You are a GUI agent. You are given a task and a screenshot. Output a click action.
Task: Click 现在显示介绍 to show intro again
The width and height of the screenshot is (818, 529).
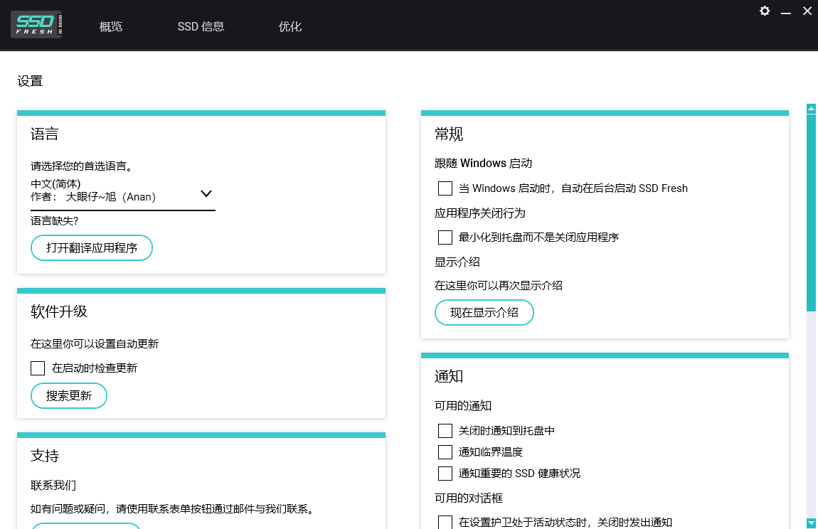484,312
